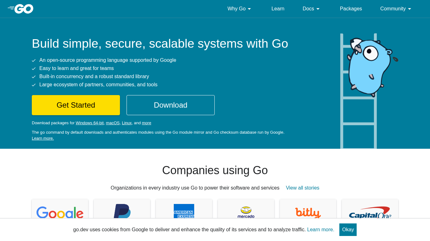Dismiss the cookie notice with Okay

(348, 230)
